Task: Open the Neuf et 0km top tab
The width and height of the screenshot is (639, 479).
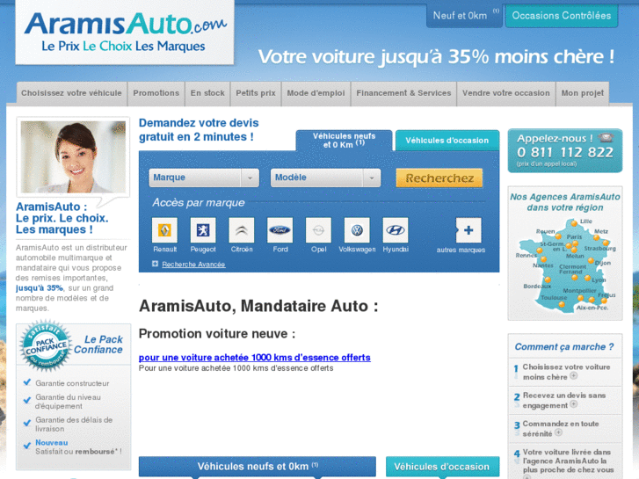Action: (464, 16)
